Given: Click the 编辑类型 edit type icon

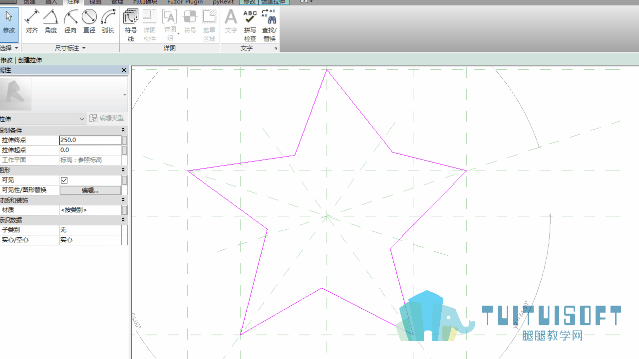Looking at the screenshot, I should pos(93,118).
